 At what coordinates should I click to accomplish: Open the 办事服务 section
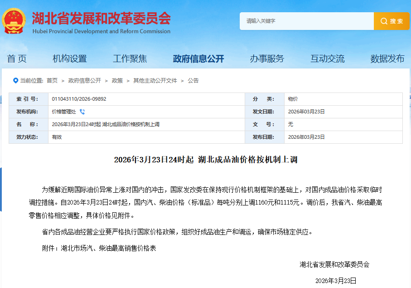(x=268, y=58)
